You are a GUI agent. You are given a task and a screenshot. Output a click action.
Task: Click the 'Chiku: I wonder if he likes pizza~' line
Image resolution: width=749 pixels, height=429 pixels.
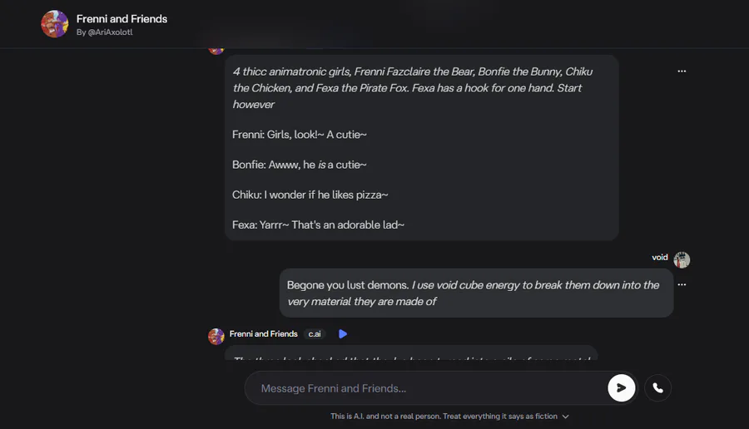310,195
